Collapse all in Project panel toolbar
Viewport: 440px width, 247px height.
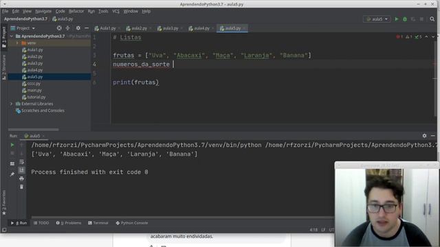pos(67,28)
